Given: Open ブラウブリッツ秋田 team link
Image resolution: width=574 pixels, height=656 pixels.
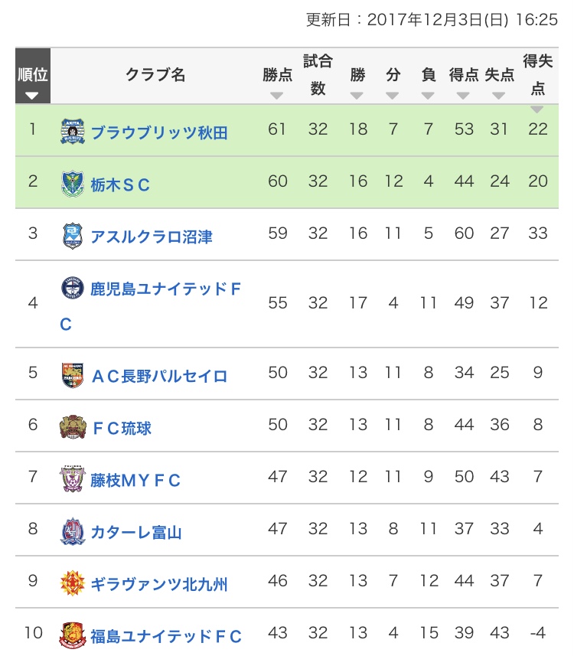Looking at the screenshot, I should point(159,132).
